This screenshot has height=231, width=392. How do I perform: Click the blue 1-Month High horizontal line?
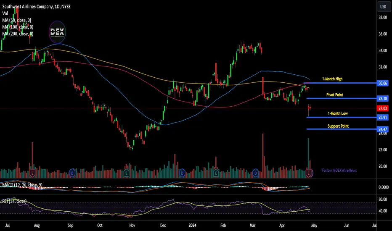tap(340, 83)
